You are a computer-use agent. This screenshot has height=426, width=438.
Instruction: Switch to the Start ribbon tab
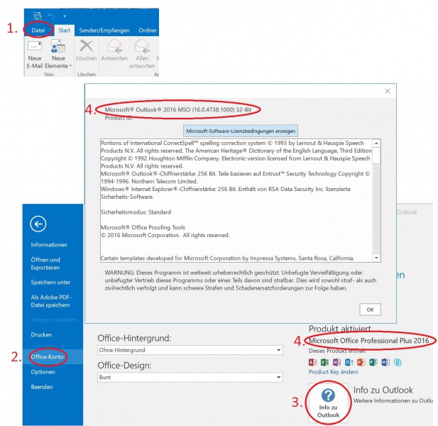[65, 30]
